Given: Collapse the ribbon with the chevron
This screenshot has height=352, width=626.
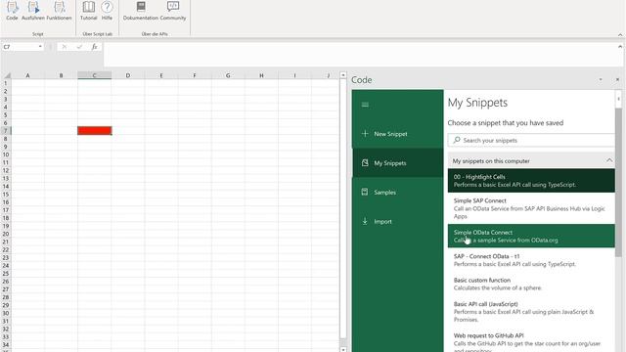Looking at the screenshot, I should pyautogui.click(x=620, y=35).
